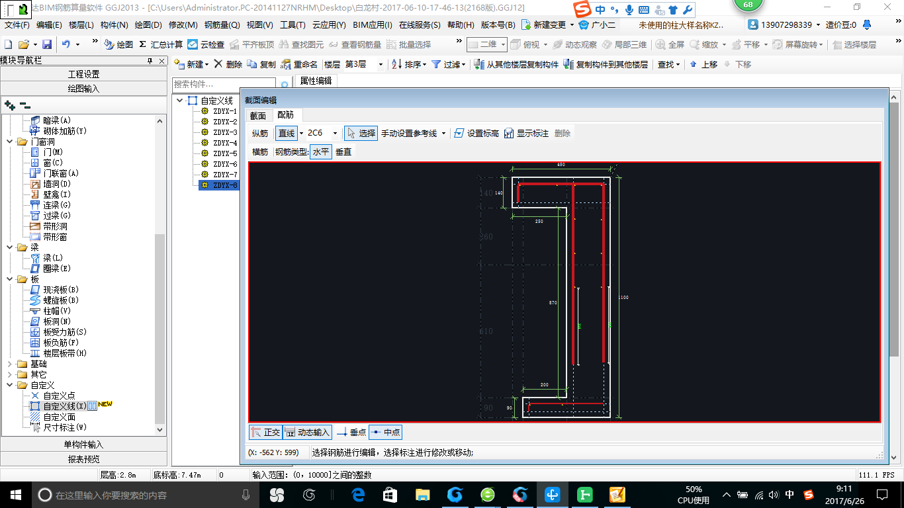
Task: Click the undo arrow icon
Action: coord(66,44)
